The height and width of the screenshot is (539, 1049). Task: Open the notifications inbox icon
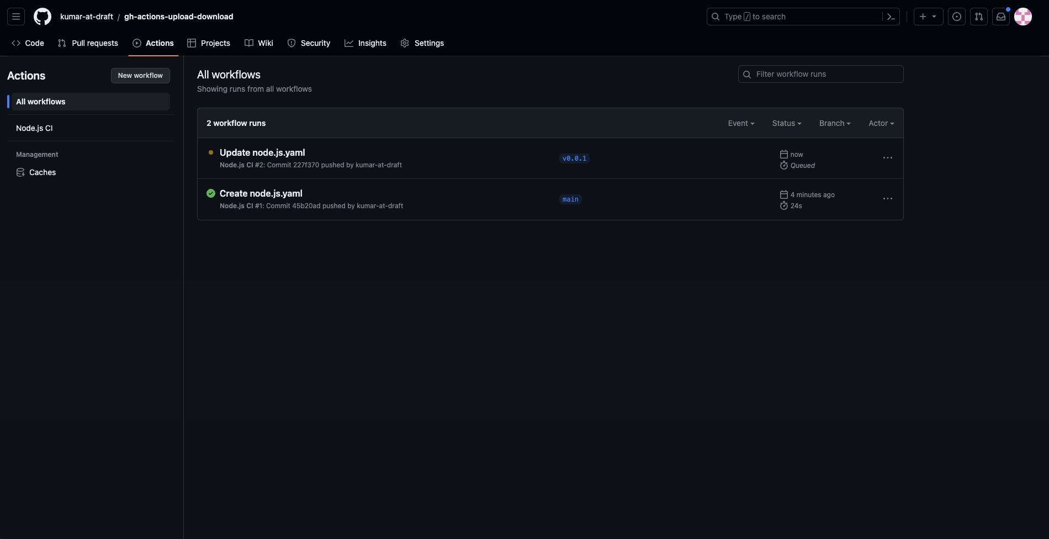click(1001, 17)
